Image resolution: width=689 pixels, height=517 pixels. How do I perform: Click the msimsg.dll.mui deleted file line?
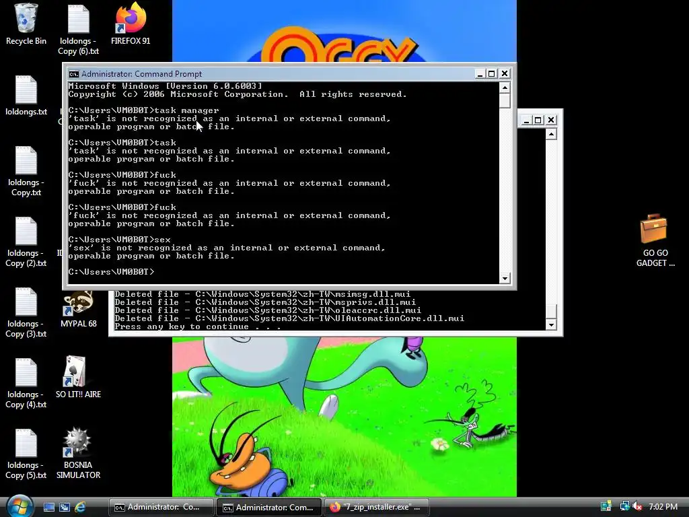tap(262, 294)
